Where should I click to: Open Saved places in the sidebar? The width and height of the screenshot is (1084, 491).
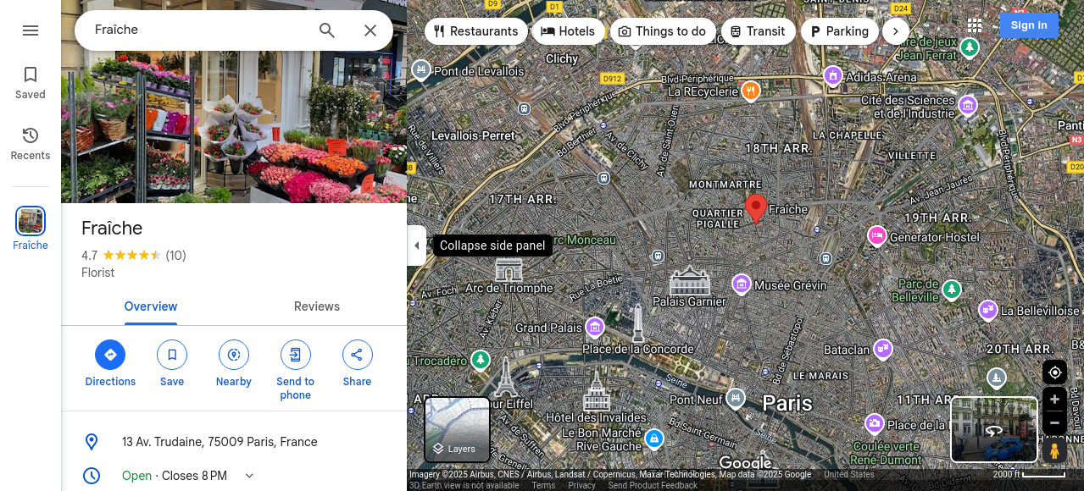point(31,83)
